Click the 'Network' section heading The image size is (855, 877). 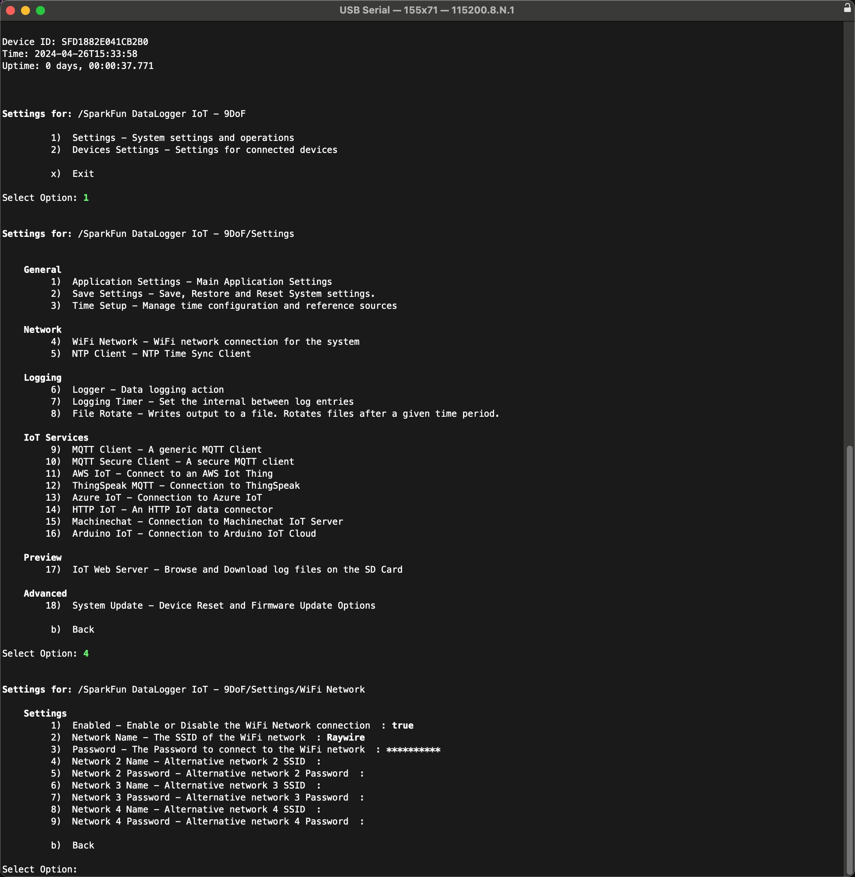click(x=43, y=330)
